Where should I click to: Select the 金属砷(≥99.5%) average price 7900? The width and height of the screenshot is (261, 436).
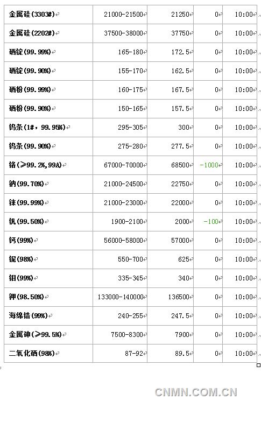[182, 334]
